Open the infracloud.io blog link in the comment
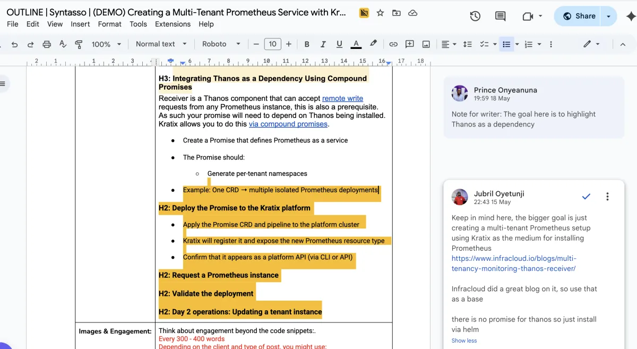The image size is (637, 349). click(x=514, y=263)
